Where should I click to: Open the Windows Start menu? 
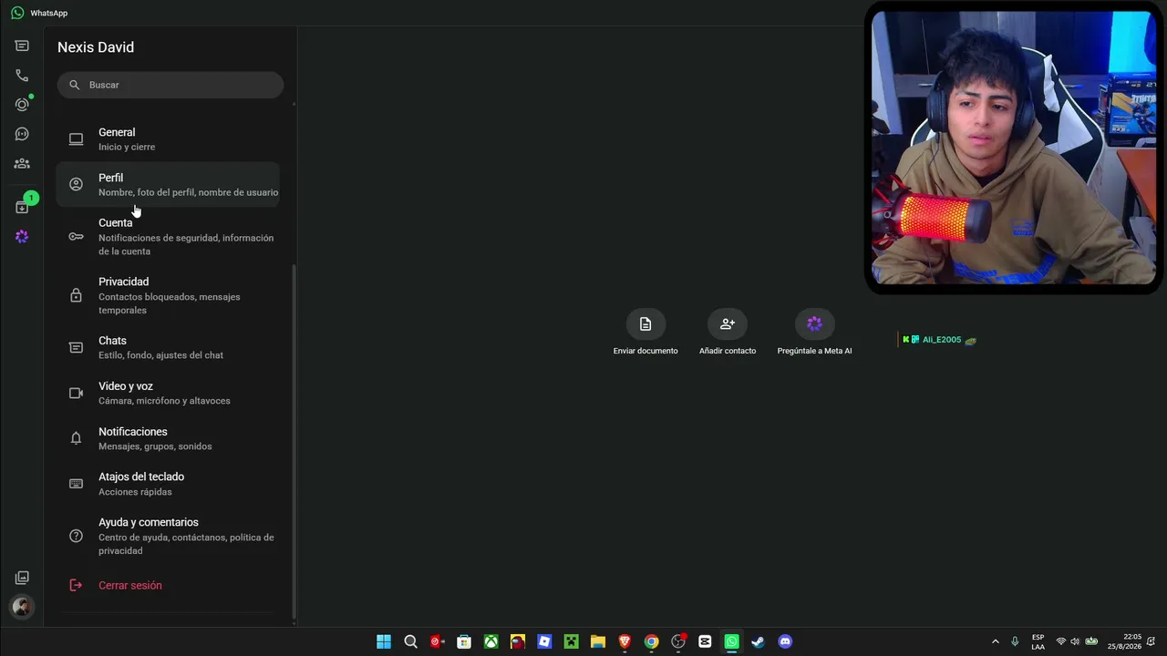pos(384,641)
